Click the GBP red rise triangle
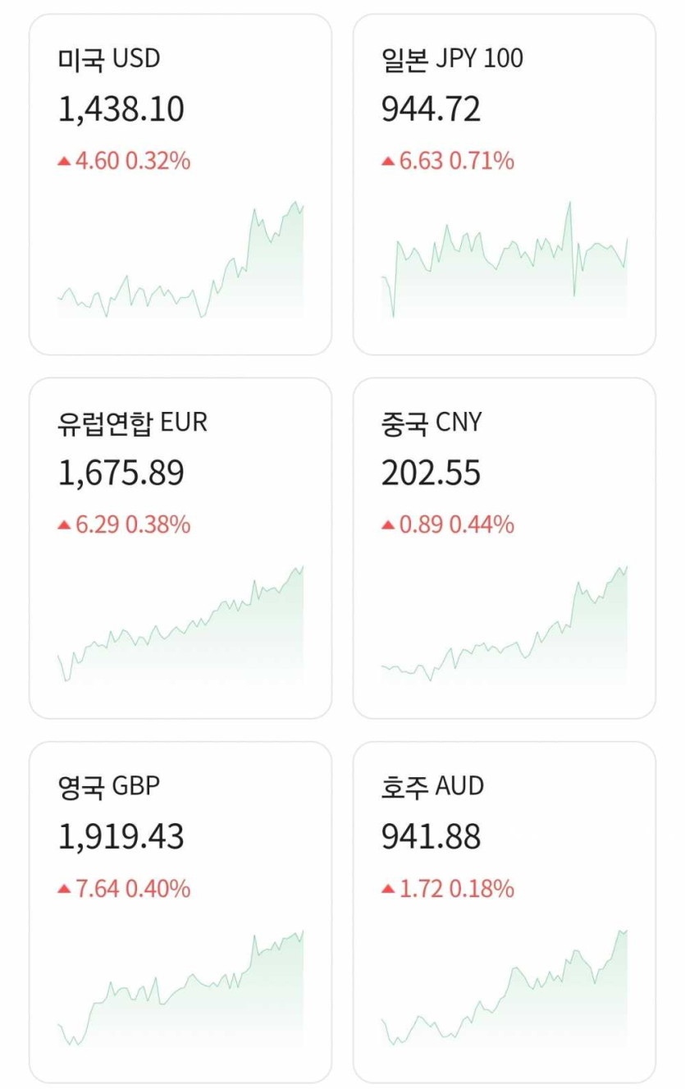The image size is (685, 1089). tap(64, 889)
